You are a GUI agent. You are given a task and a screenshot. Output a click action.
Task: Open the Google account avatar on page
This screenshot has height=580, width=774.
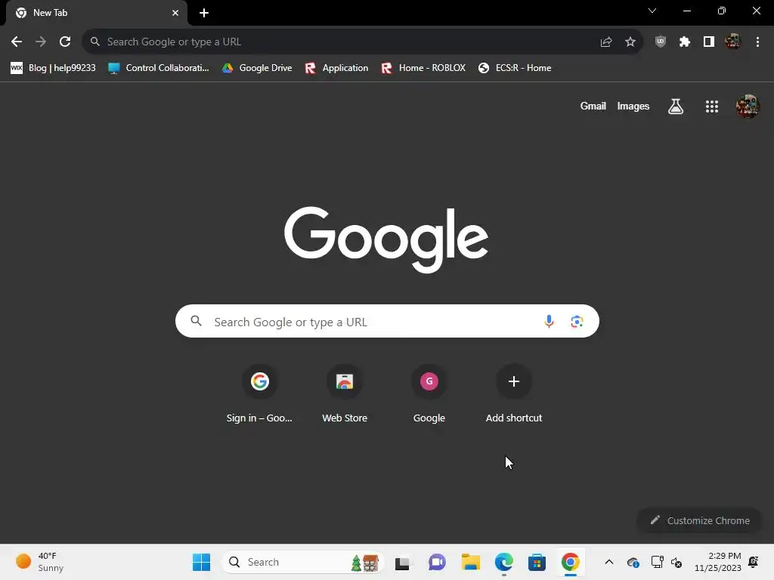(748, 106)
